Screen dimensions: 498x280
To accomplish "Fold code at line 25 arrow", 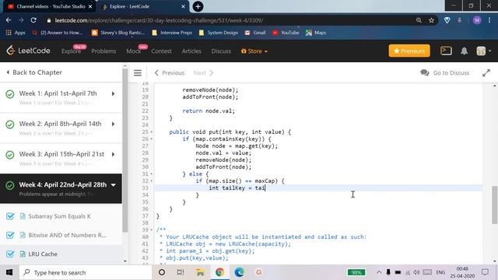I will (152, 132).
